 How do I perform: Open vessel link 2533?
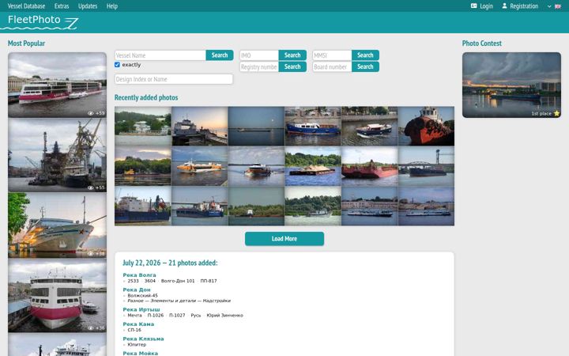click(134, 281)
